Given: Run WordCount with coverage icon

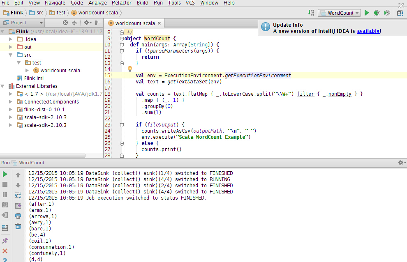Looking at the screenshot, I should 387,13.
